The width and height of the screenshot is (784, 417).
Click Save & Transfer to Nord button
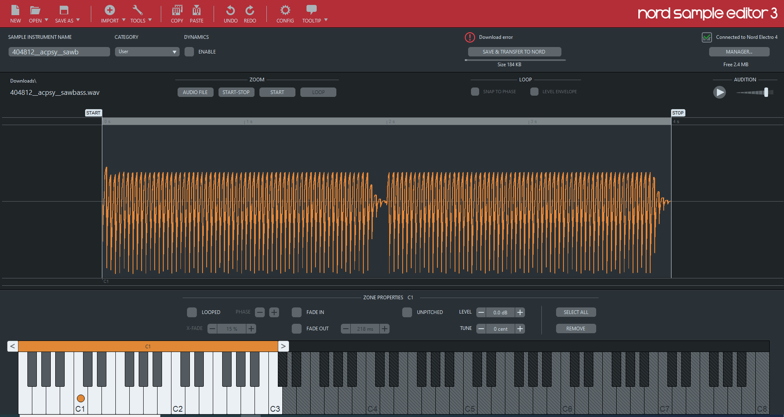point(514,52)
